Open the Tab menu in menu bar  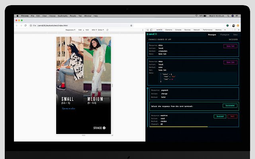(80, 16)
